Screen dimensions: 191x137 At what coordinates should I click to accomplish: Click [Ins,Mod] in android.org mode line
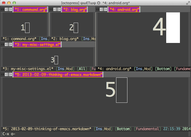coord(143,69)
